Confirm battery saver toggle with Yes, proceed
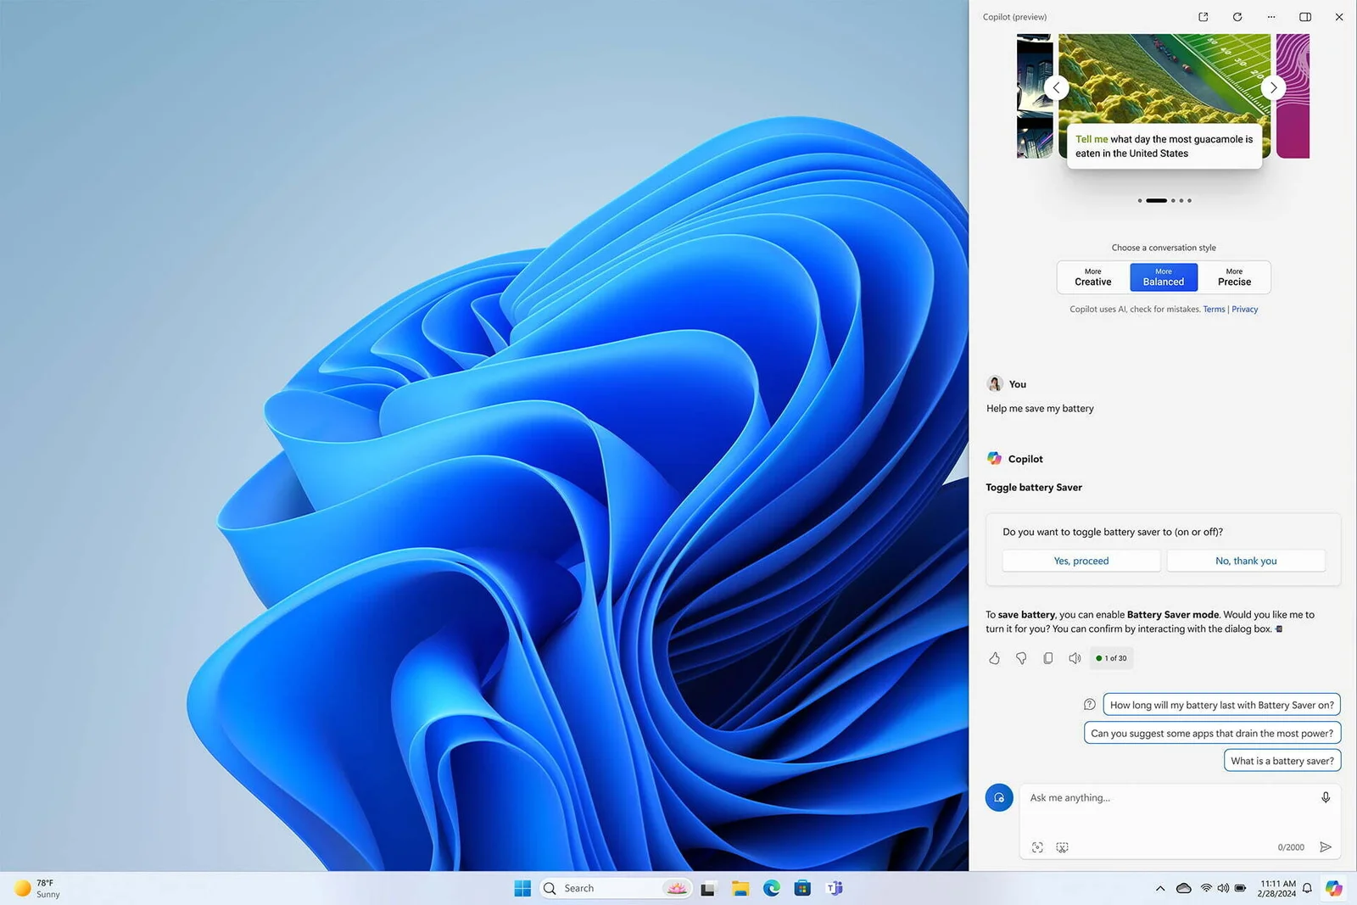 click(x=1081, y=561)
